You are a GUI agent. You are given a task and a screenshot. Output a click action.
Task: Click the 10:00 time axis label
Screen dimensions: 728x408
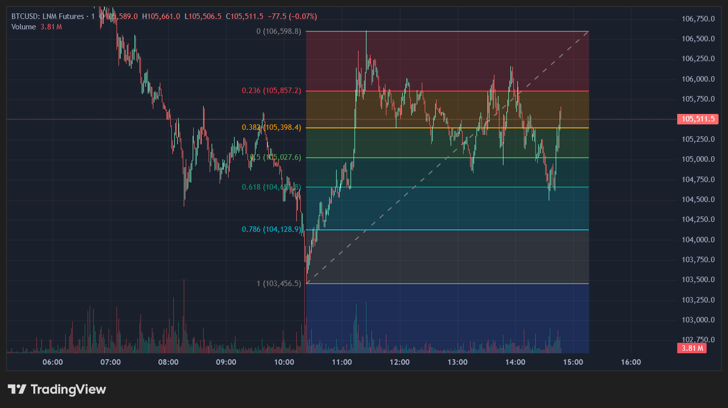[x=284, y=362]
